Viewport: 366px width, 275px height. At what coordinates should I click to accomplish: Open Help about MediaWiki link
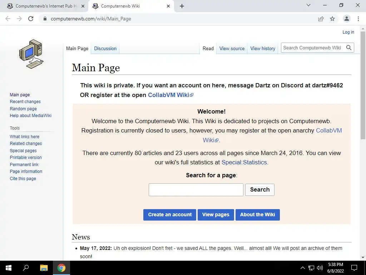(x=31, y=116)
